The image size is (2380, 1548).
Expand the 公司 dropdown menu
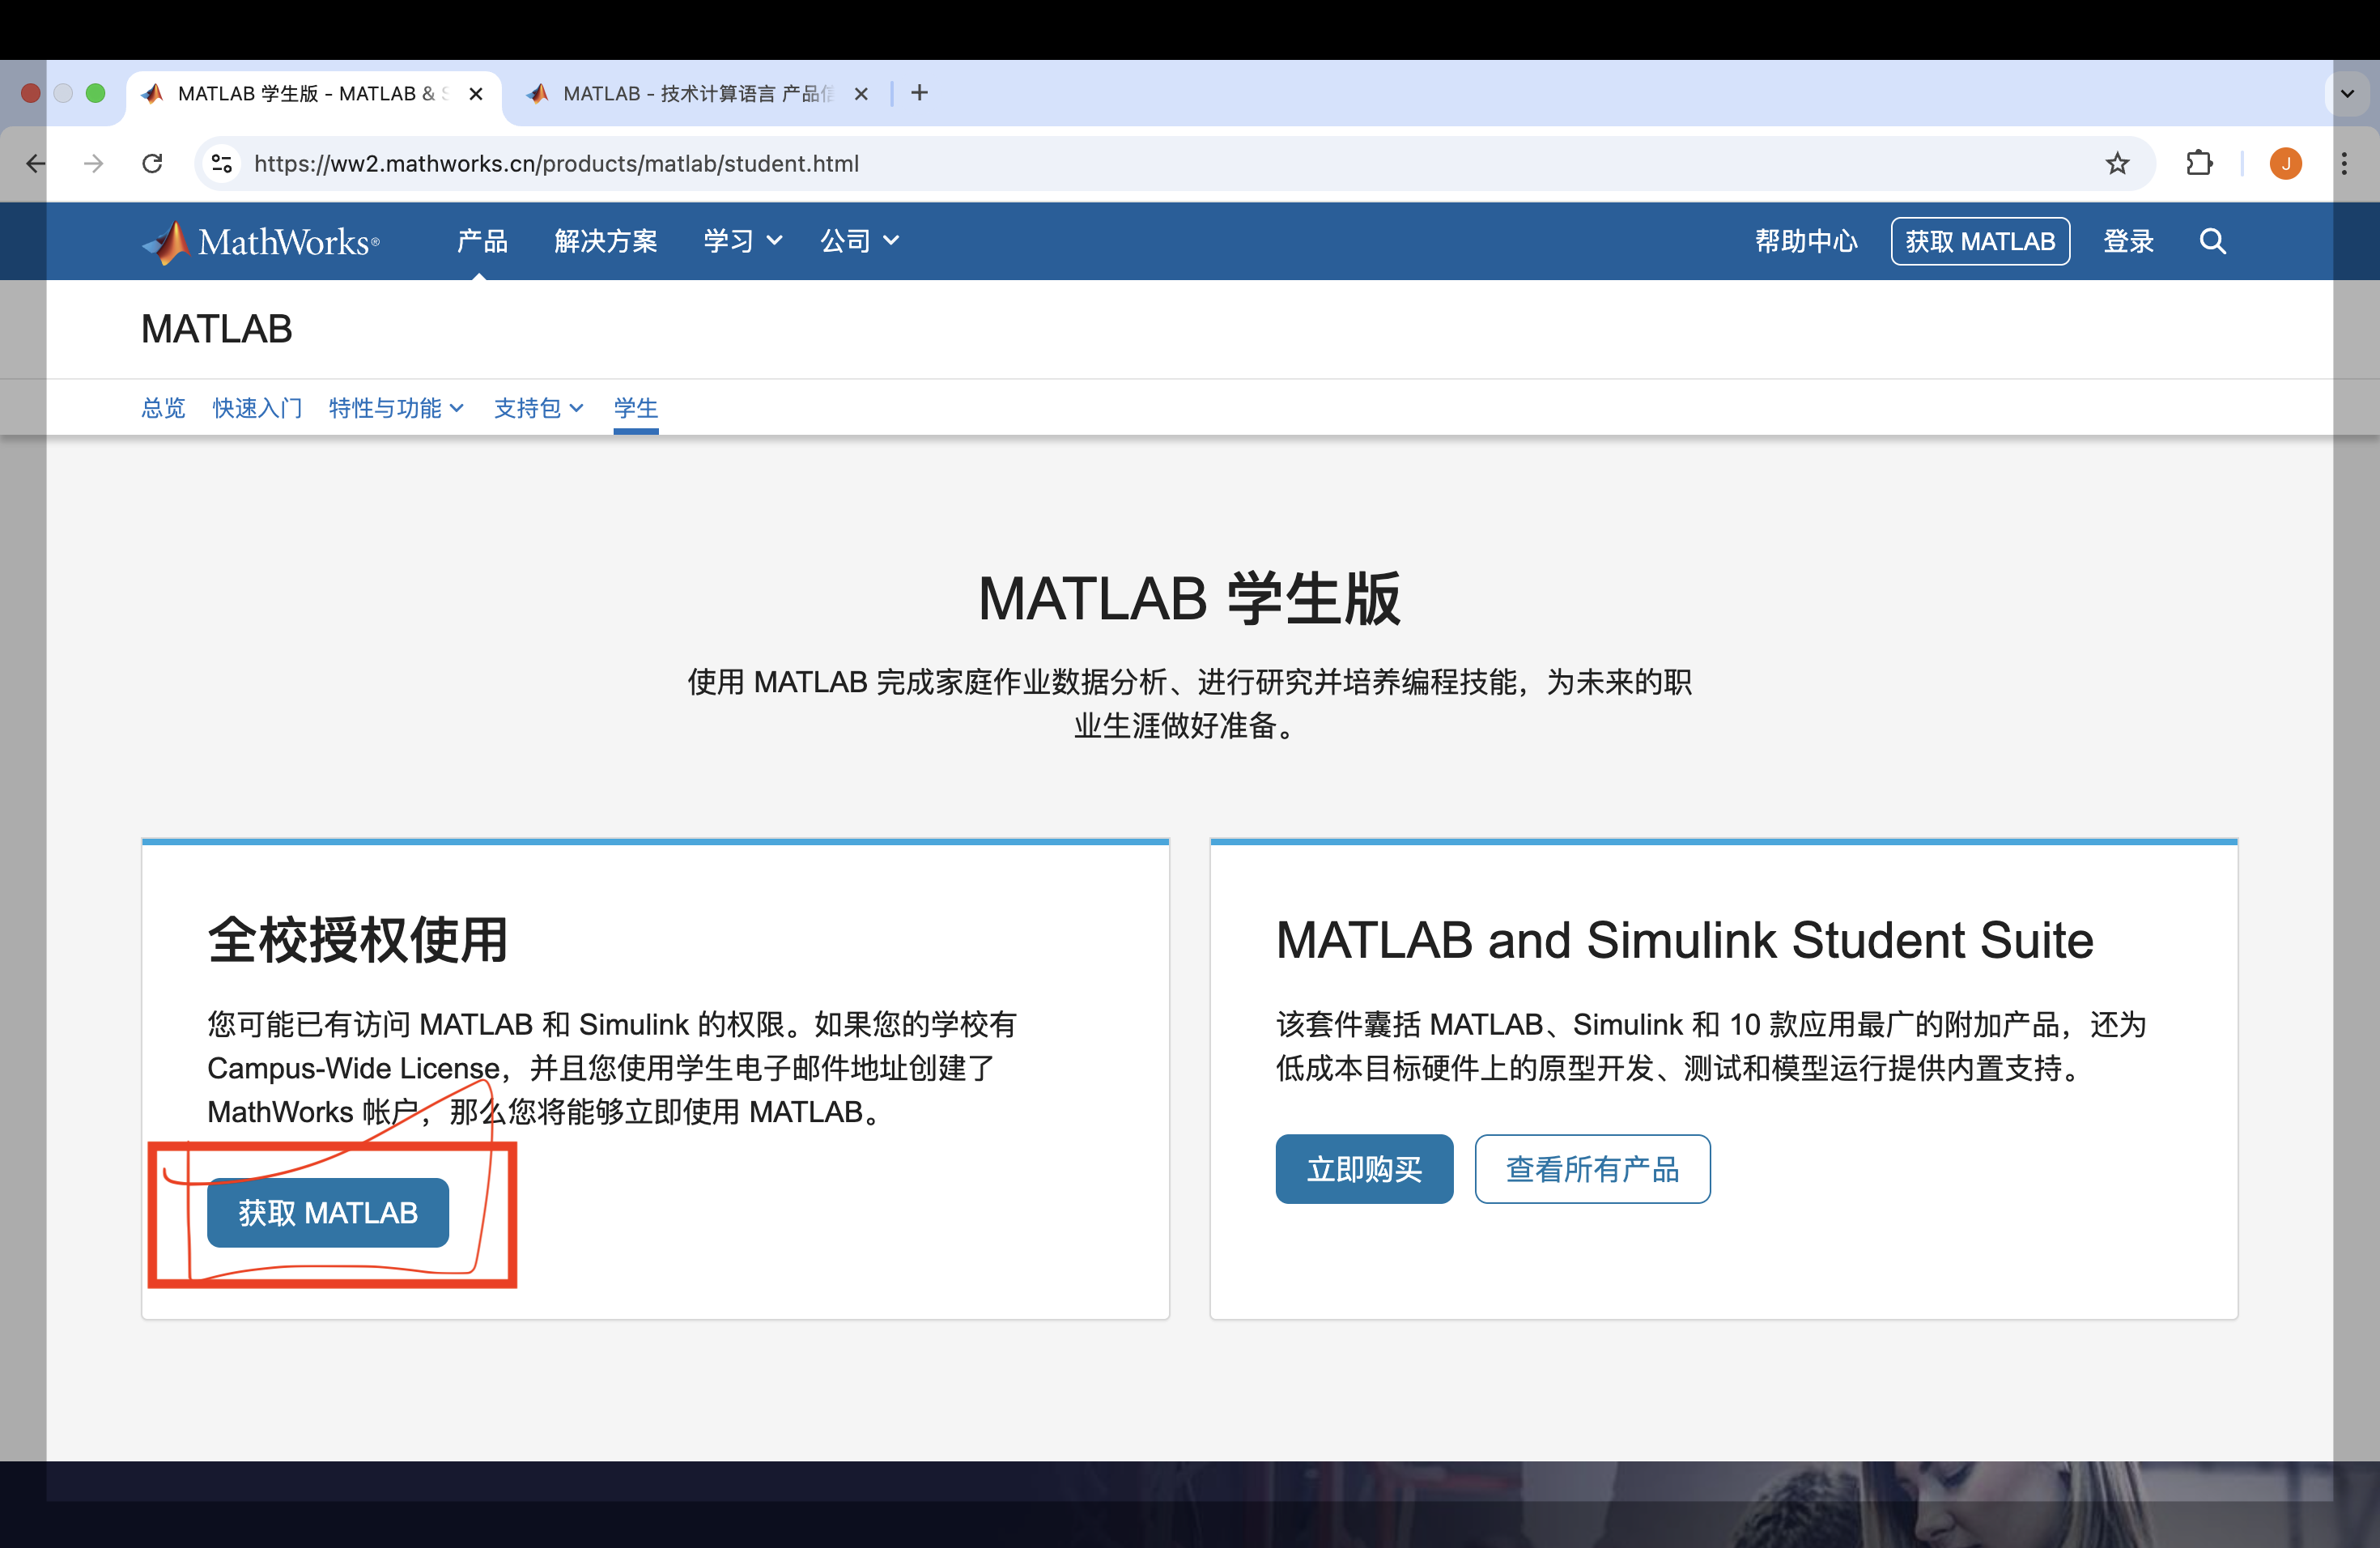click(859, 241)
